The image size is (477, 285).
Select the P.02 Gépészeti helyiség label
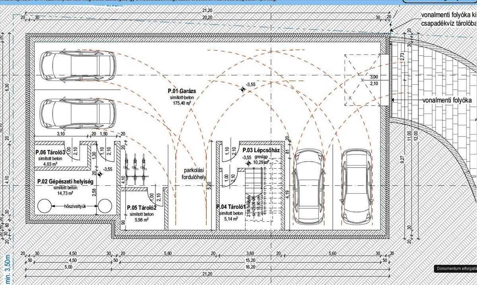65,181
